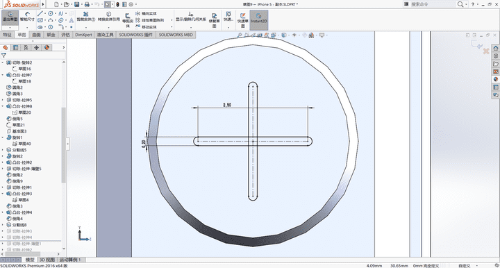This screenshot has width=500, height=268.
Task: Open the 渲染工具 (Render Tools) tab
Action: [x=105, y=35]
